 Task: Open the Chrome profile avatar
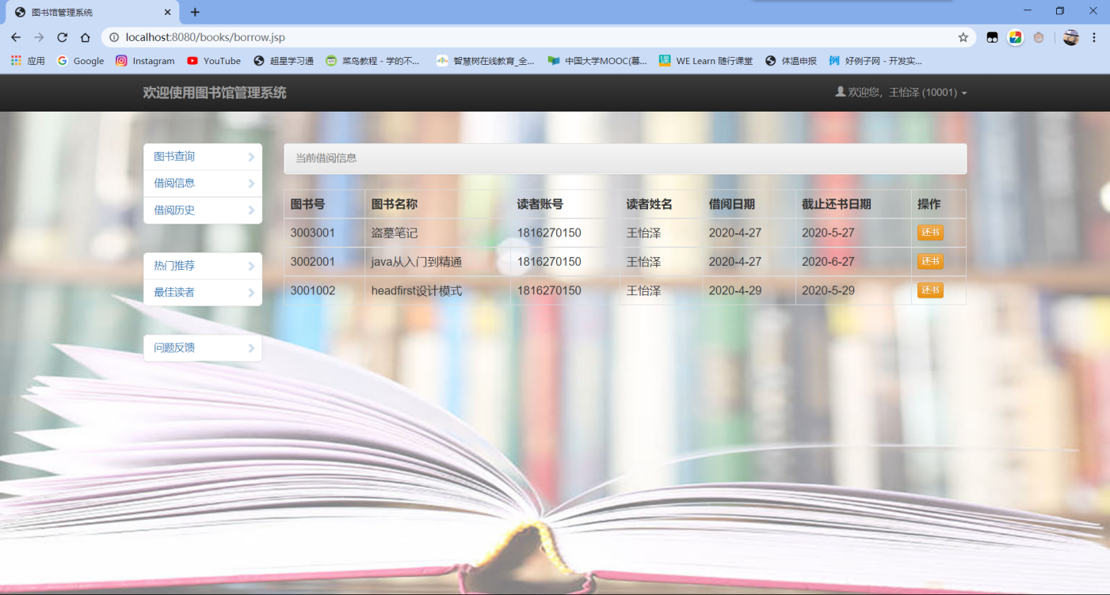1071,37
